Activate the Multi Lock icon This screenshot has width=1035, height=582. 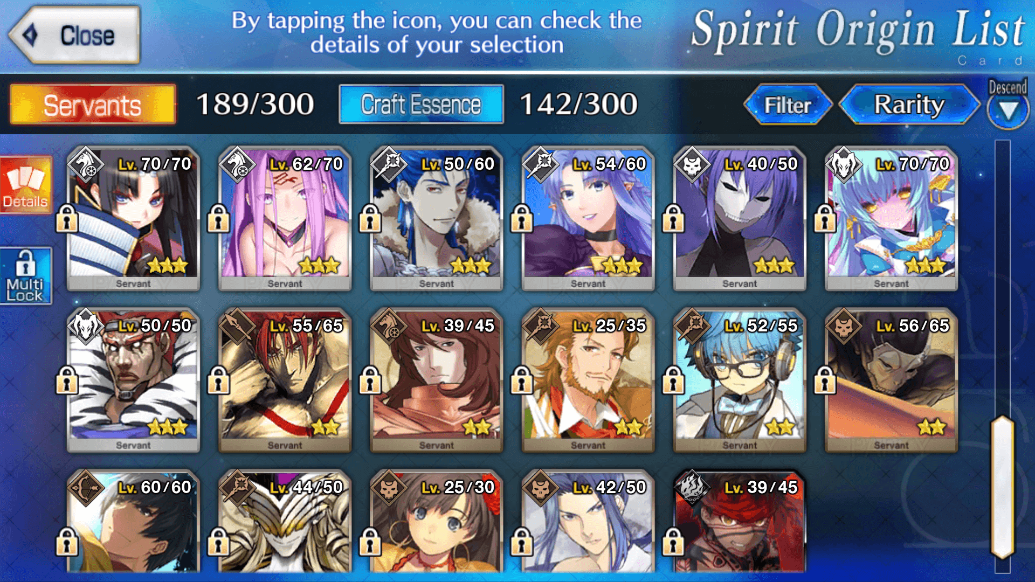coord(26,275)
